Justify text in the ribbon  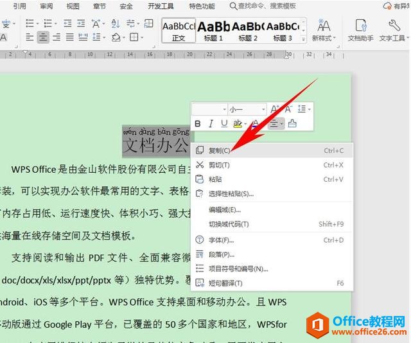tap(70, 37)
